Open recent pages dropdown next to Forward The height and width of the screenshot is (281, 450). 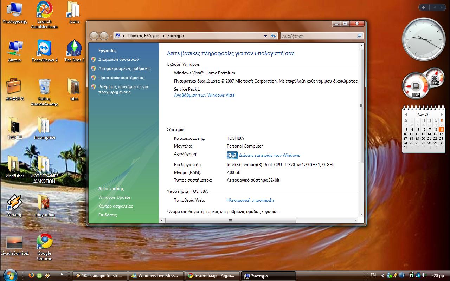111,36
